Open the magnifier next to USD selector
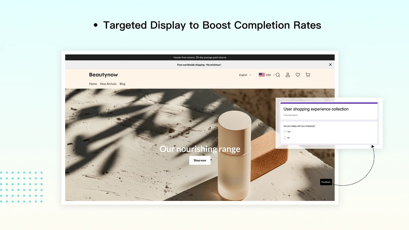The height and width of the screenshot is (230, 409). coord(277,75)
